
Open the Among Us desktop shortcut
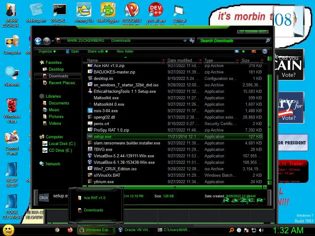[84, 12]
